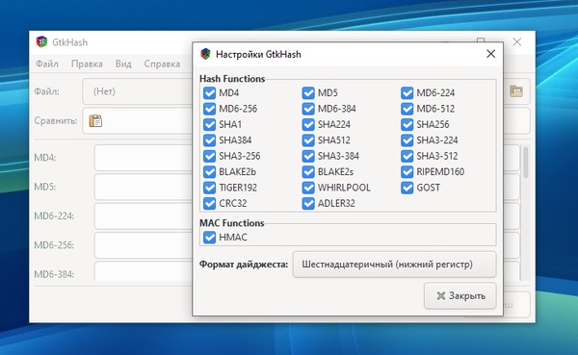Screen dimensions: 578x355
Task: Open the Правка menu
Action: coord(87,63)
